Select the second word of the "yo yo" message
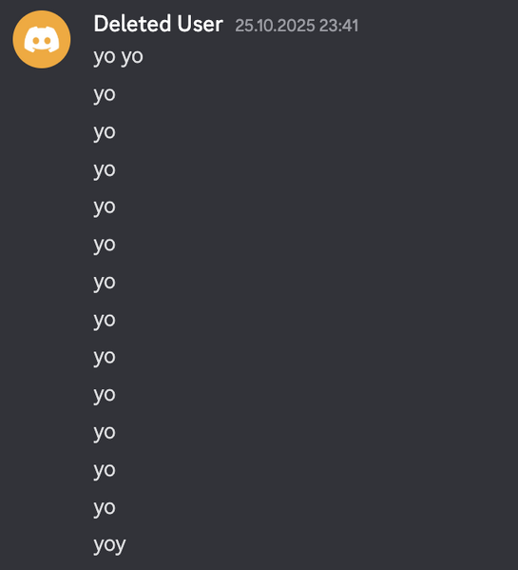Screen dimensions: 518x570 point(132,57)
